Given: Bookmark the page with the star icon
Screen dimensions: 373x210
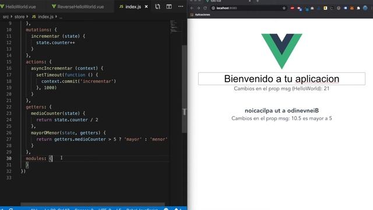Looking at the screenshot, I should point(284,8).
